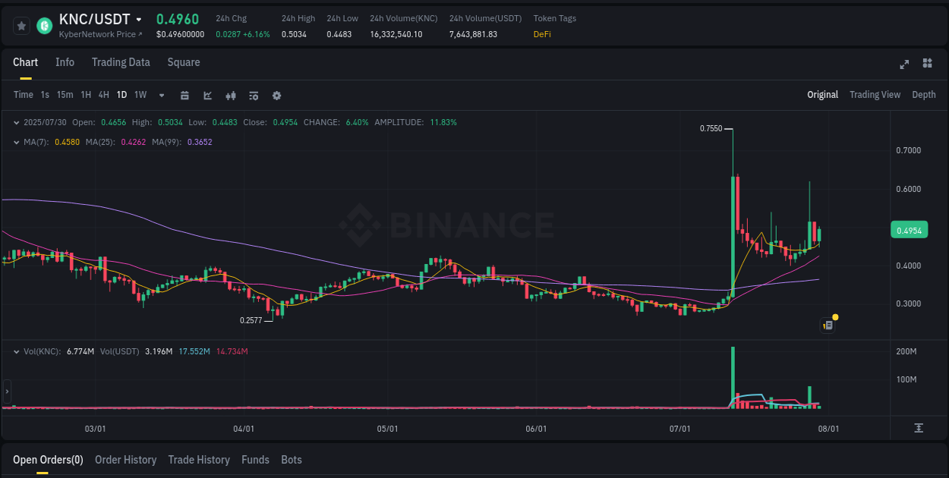949x478 pixels.
Task: Select the 1W timeframe
Action: pos(140,95)
